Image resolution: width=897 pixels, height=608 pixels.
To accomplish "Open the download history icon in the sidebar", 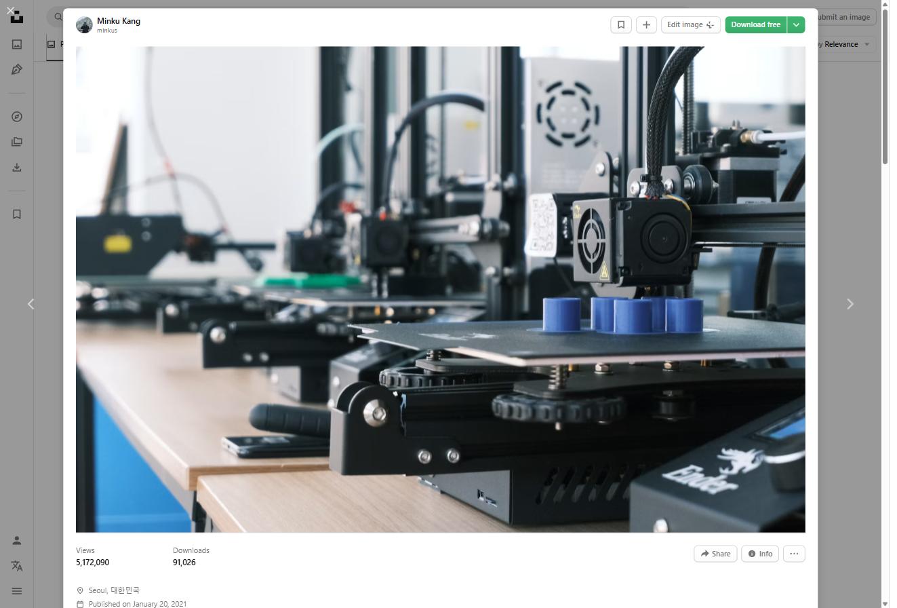I will (17, 168).
